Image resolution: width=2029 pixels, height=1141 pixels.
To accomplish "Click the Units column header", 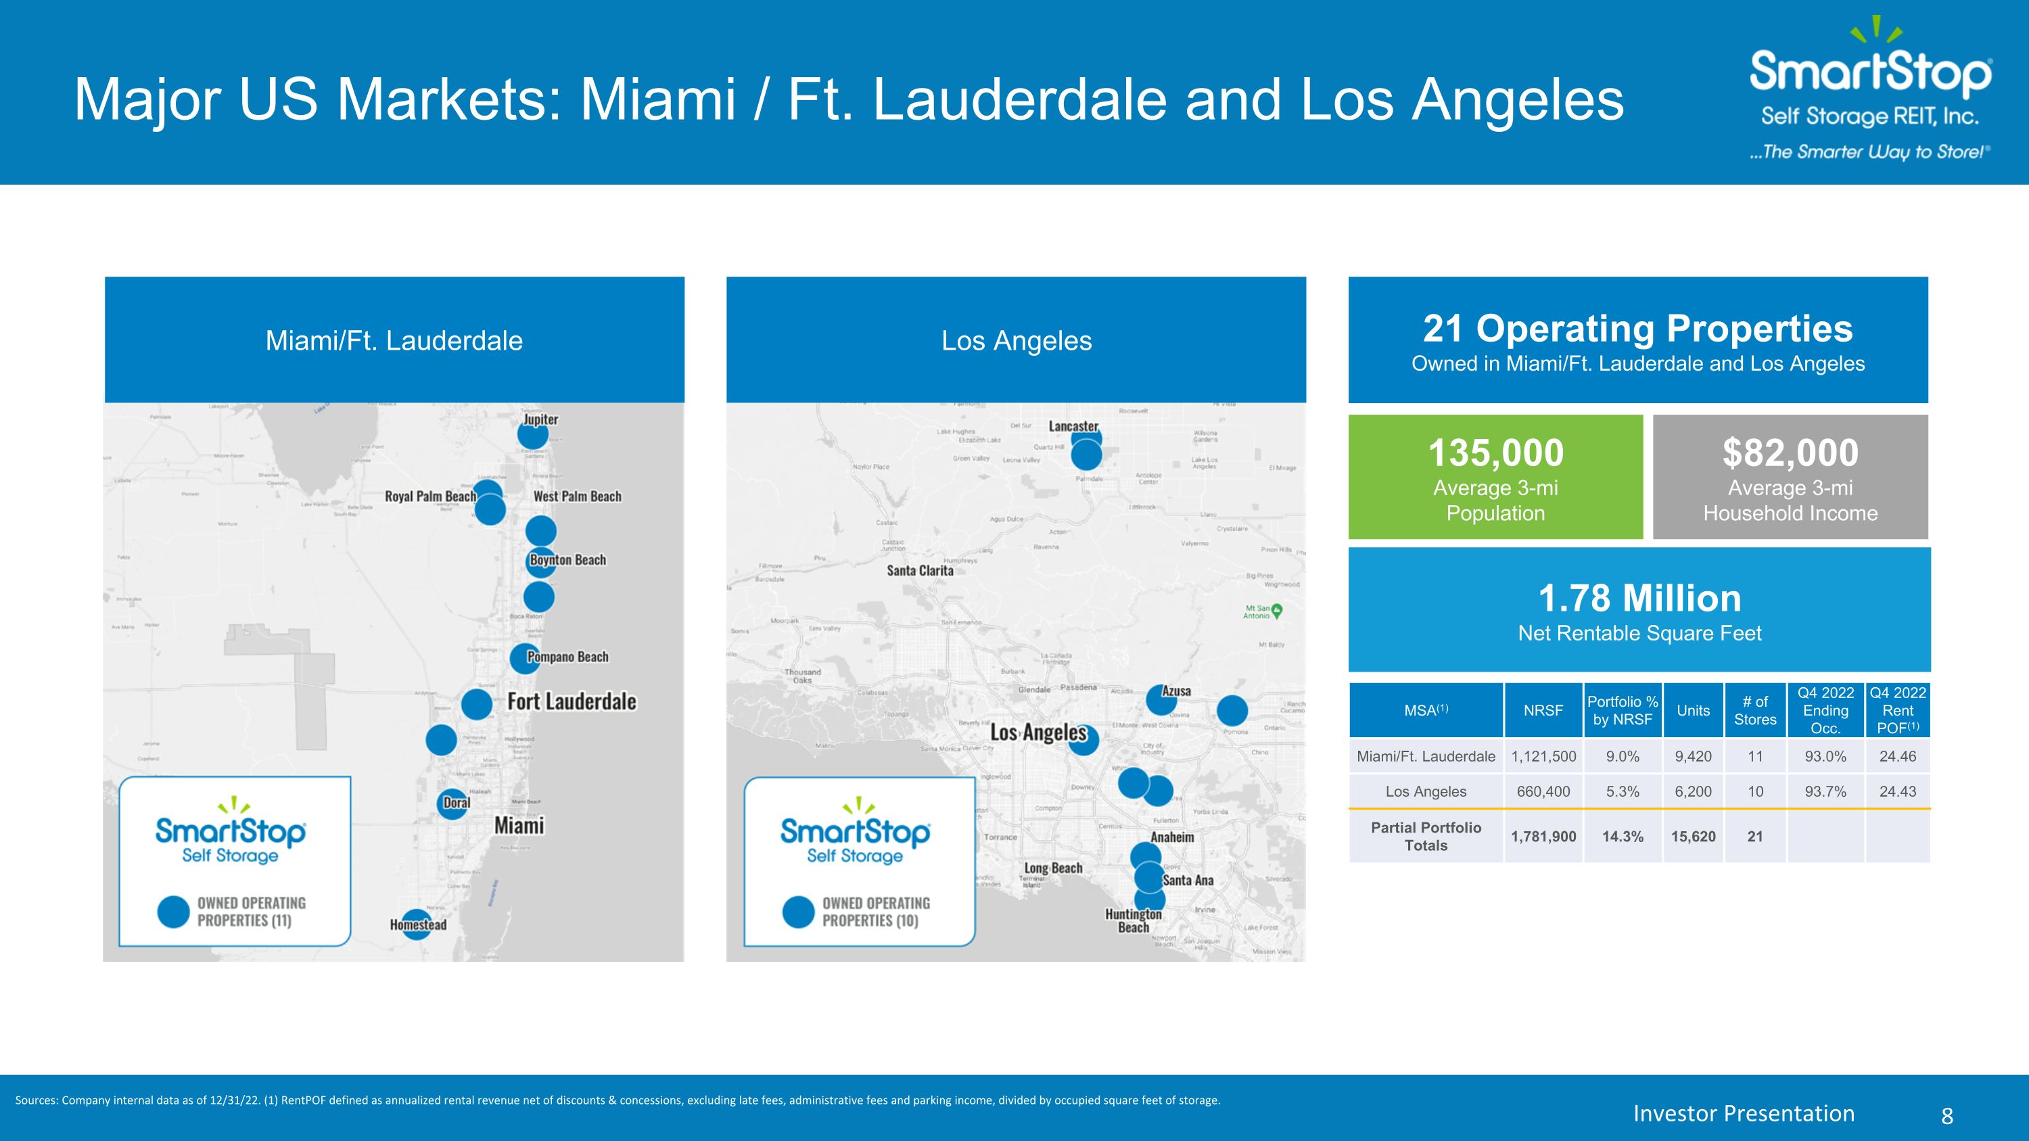I will 1694,710.
